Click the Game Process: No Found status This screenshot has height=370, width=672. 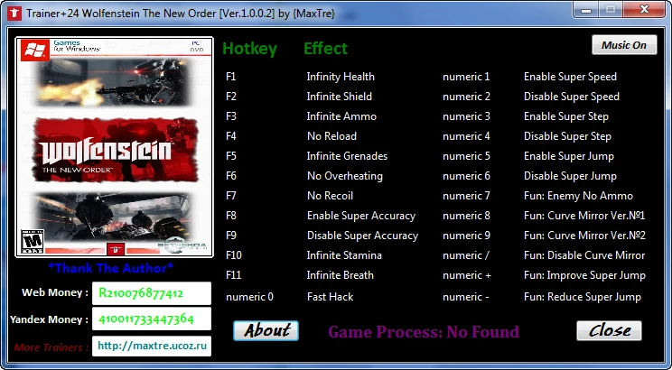pos(424,332)
